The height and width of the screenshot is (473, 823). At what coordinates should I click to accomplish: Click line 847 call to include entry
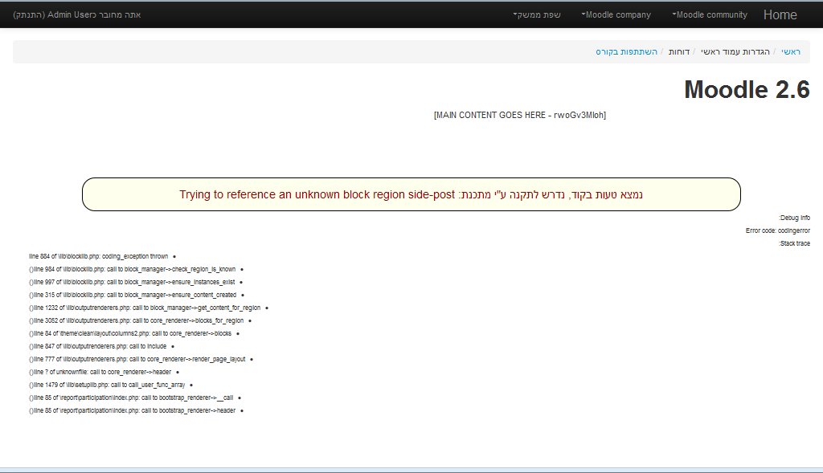tap(97, 346)
